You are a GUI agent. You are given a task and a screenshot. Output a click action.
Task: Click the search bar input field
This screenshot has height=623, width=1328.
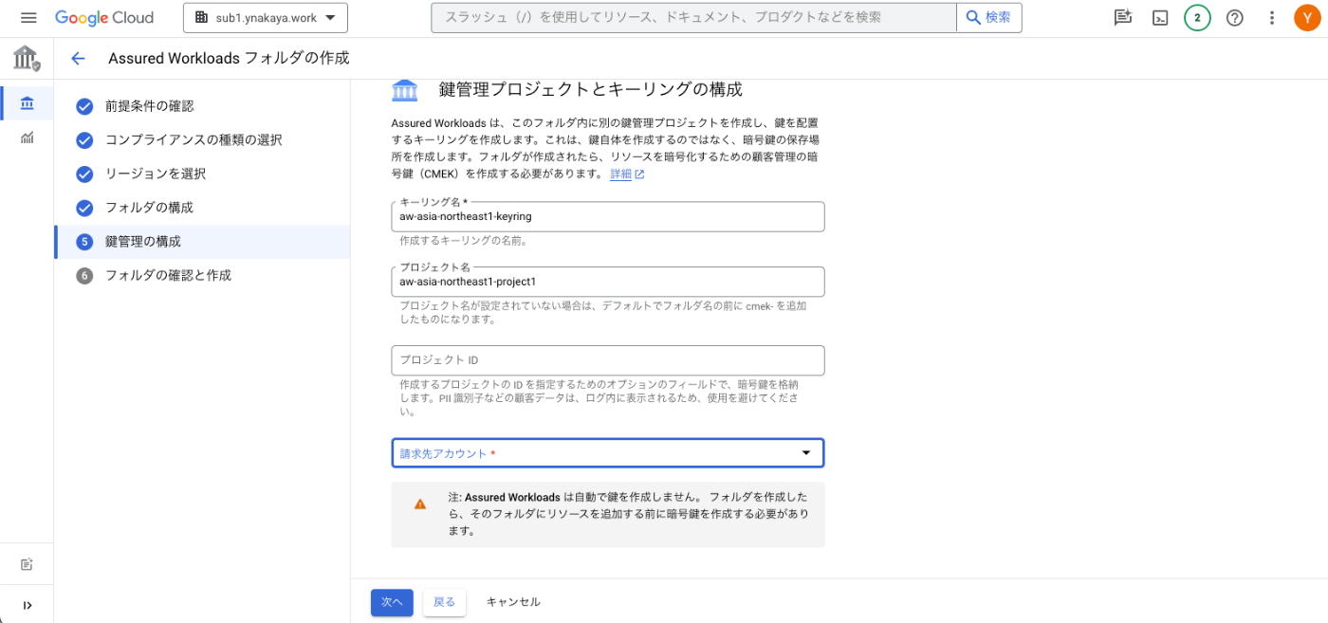693,18
